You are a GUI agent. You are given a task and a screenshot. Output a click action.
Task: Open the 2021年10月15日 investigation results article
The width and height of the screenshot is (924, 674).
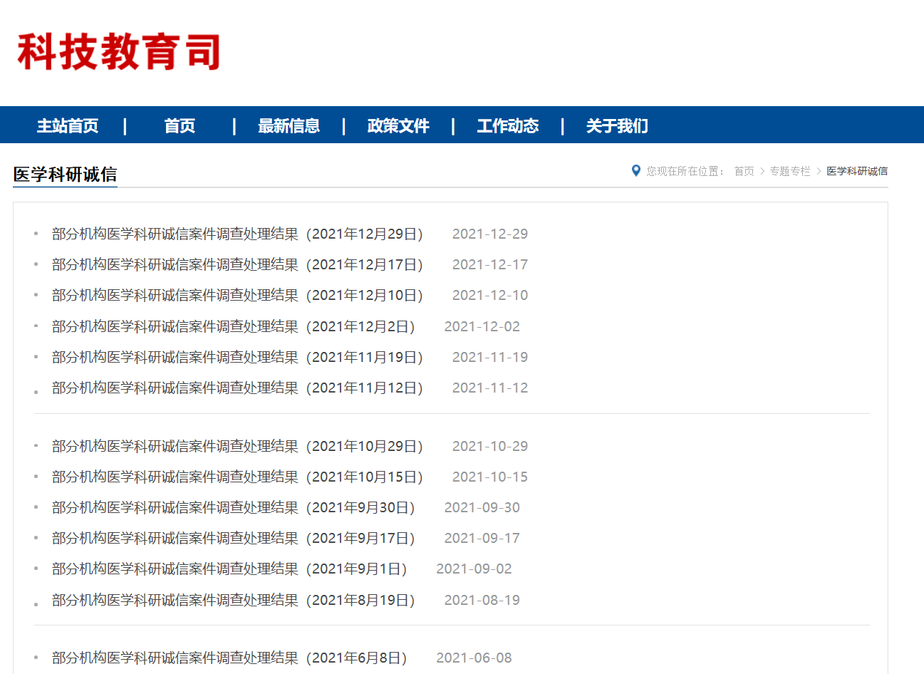point(238,477)
